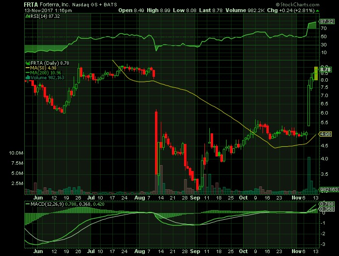The height and width of the screenshot is (256, 339).
Task: Click Oct on date axis beneath volume bars
Action: pos(244,198)
